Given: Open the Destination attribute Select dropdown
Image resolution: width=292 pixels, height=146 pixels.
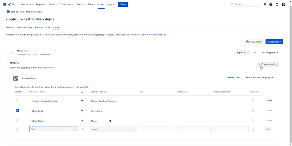Looking at the screenshot, I should [113, 129].
